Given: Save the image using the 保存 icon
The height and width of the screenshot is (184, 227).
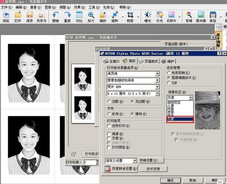Looking at the screenshot, I should [x=30, y=17].
